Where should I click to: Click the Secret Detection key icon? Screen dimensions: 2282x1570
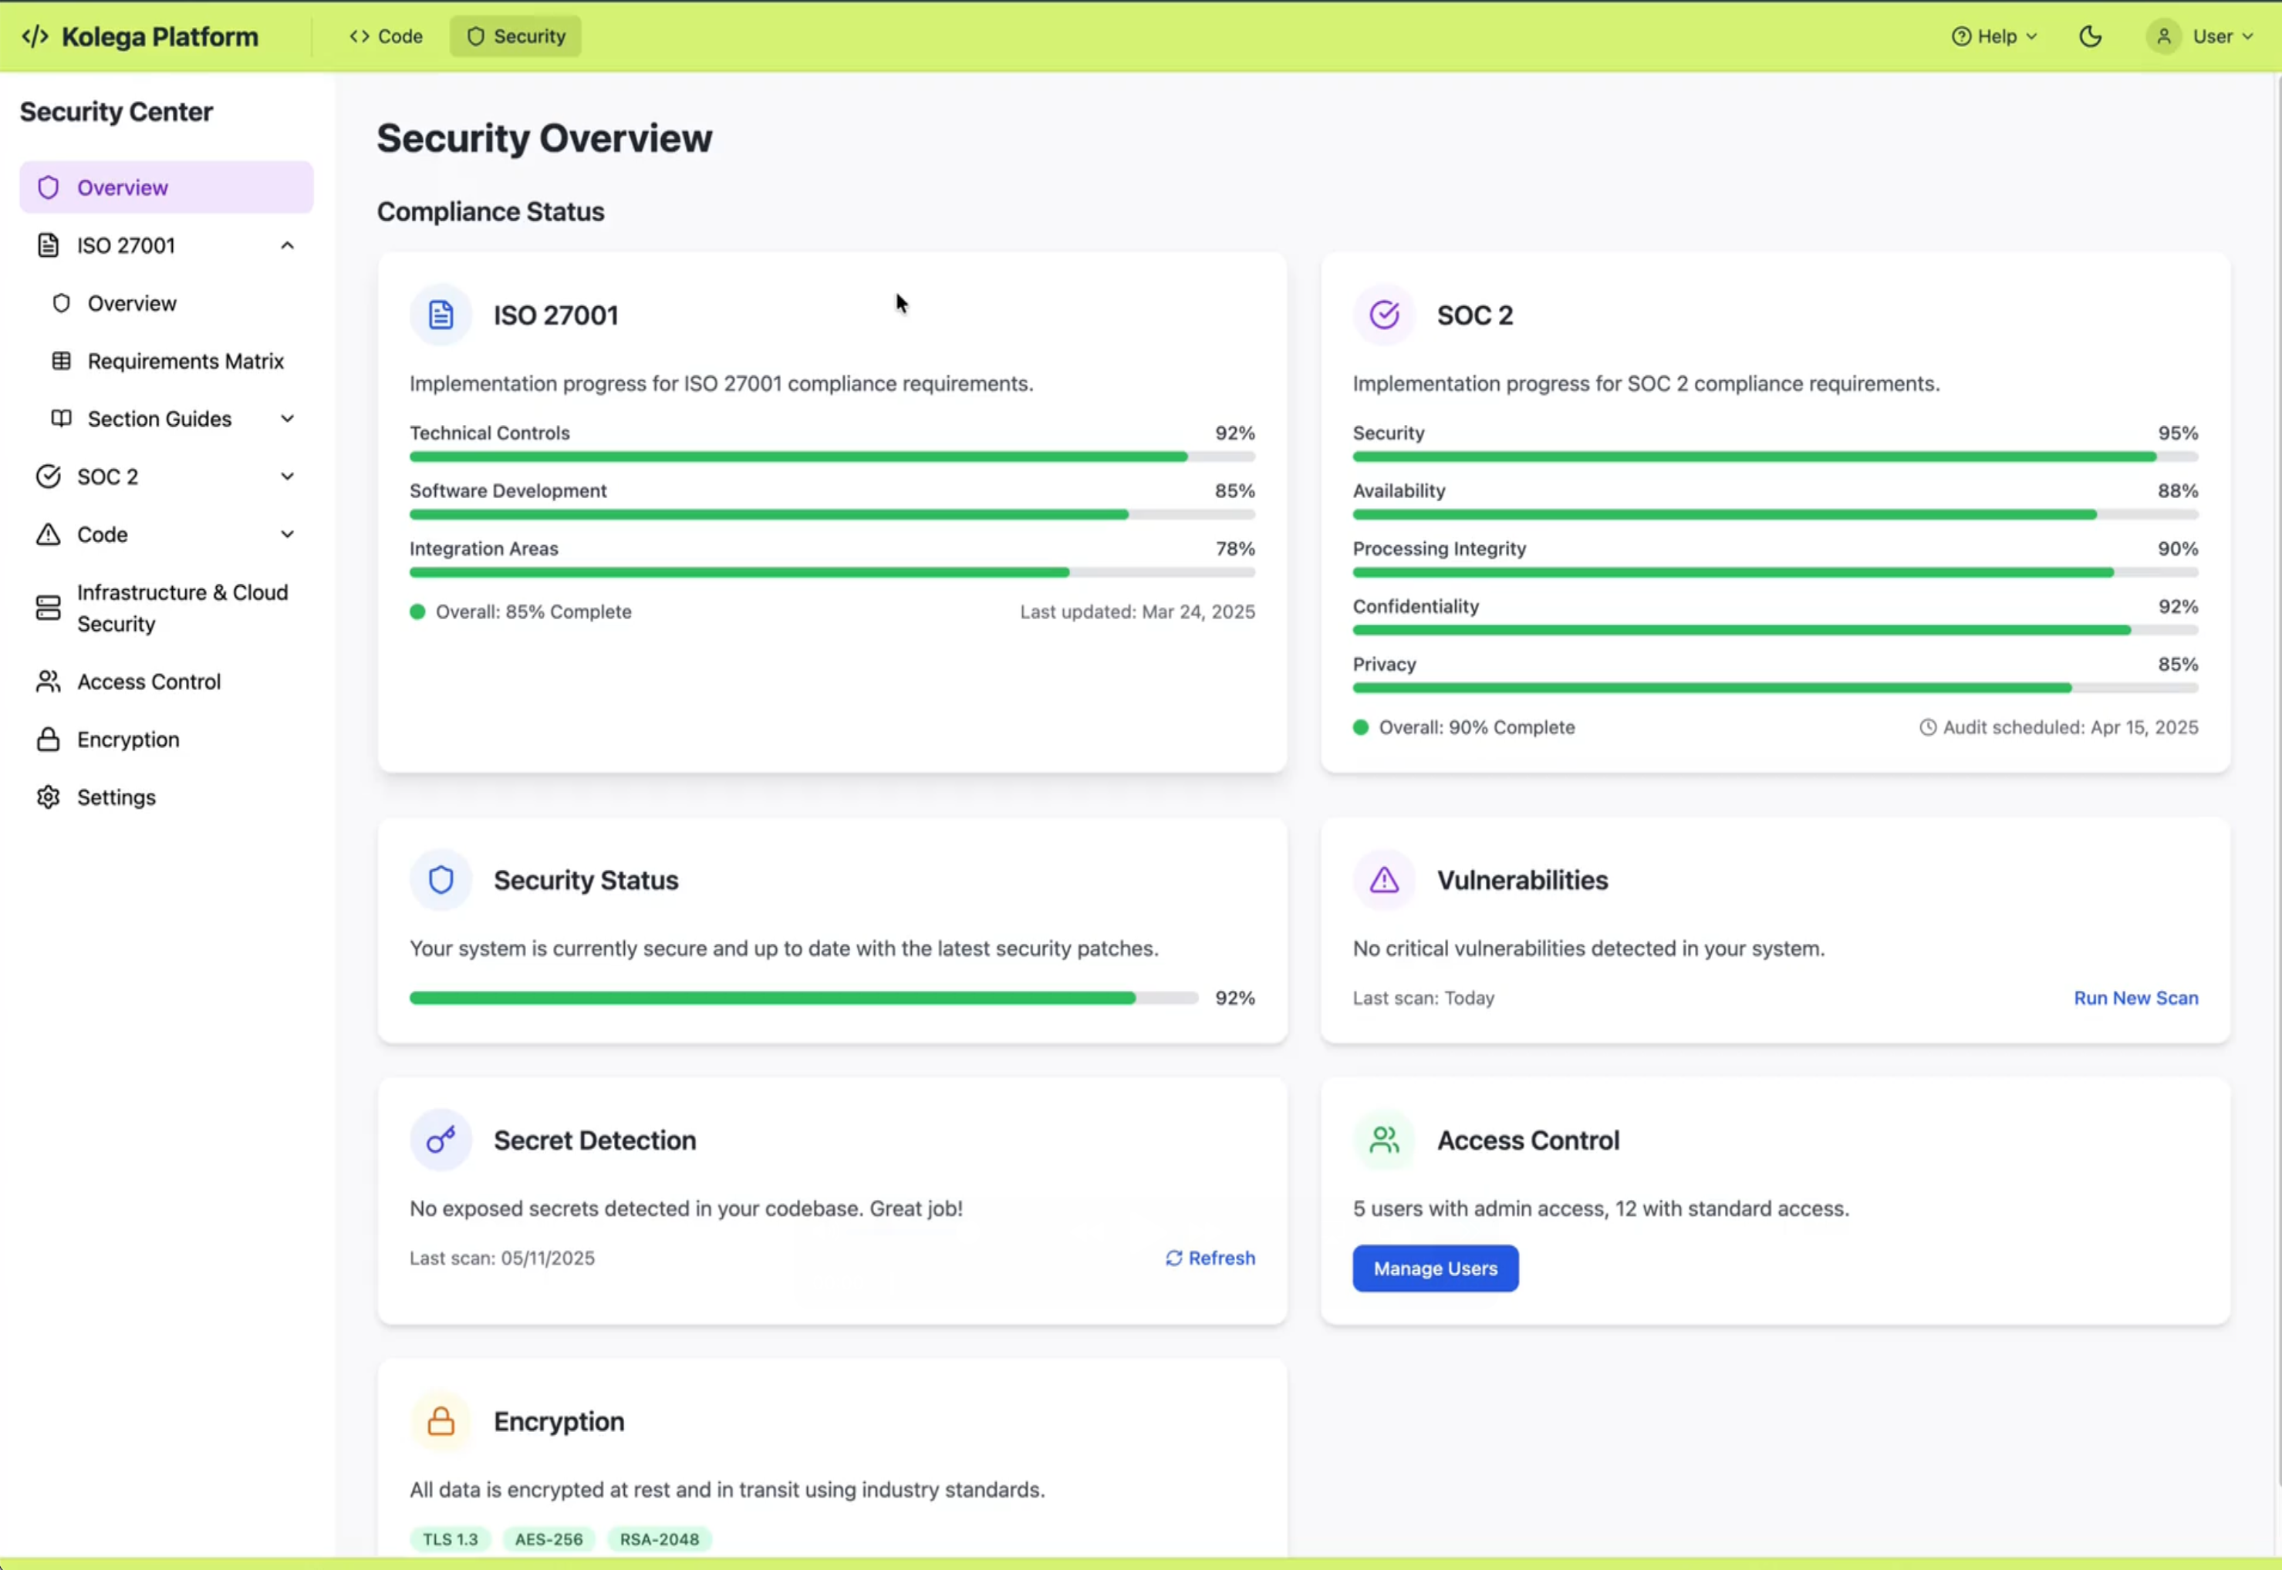click(x=440, y=1139)
